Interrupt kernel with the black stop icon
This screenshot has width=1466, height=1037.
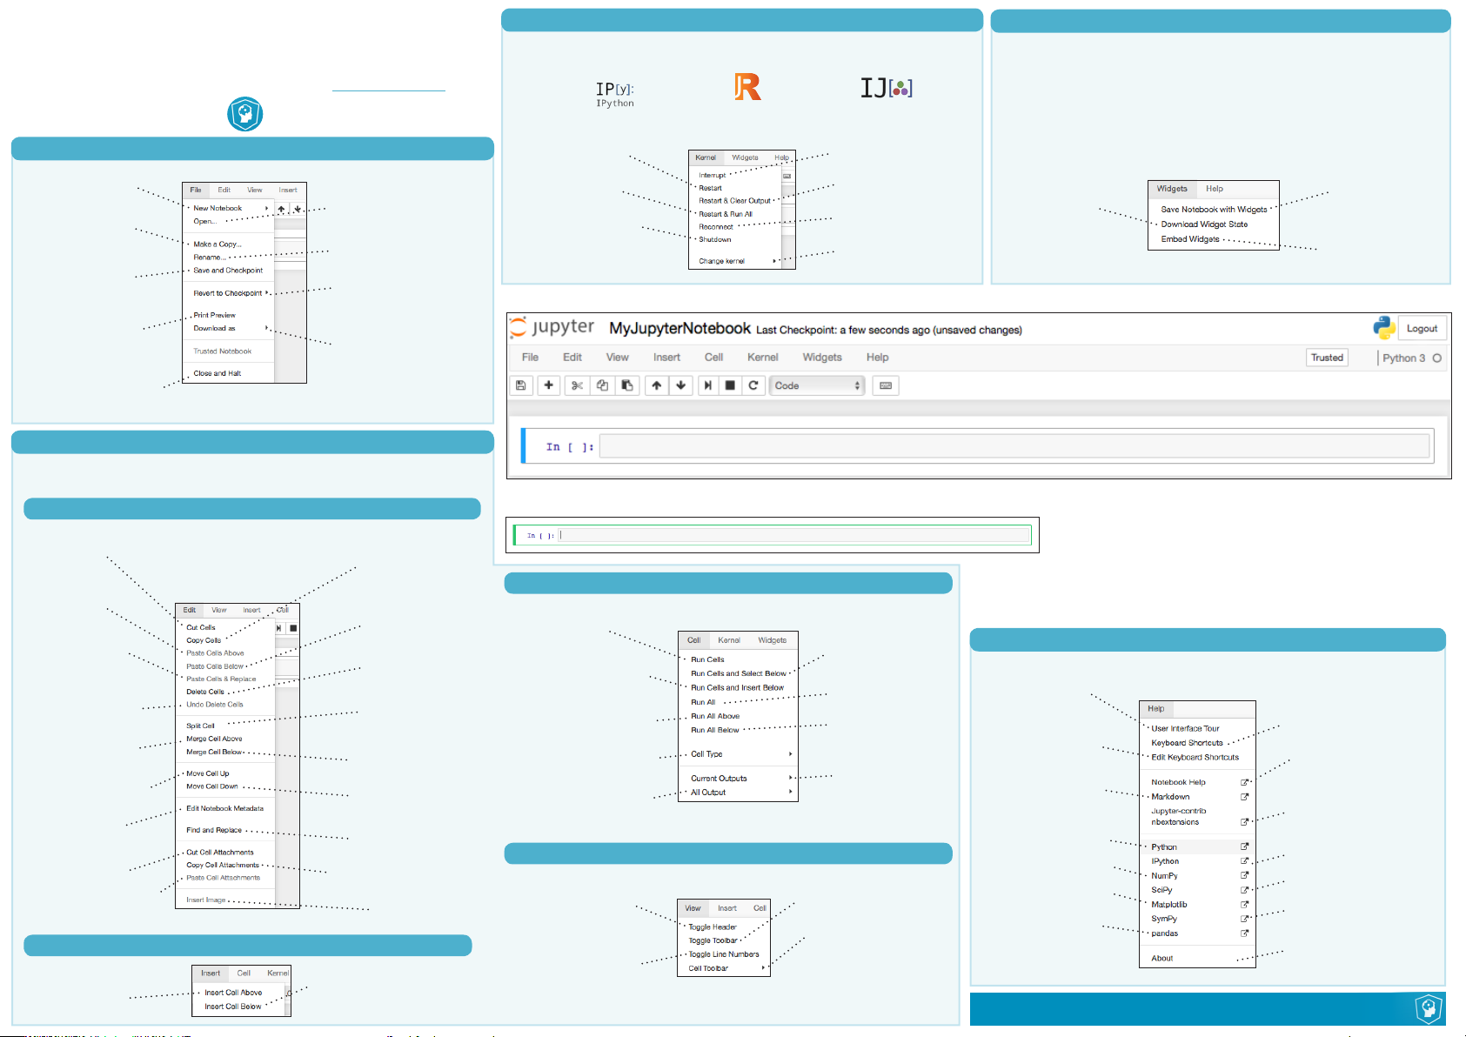click(730, 385)
